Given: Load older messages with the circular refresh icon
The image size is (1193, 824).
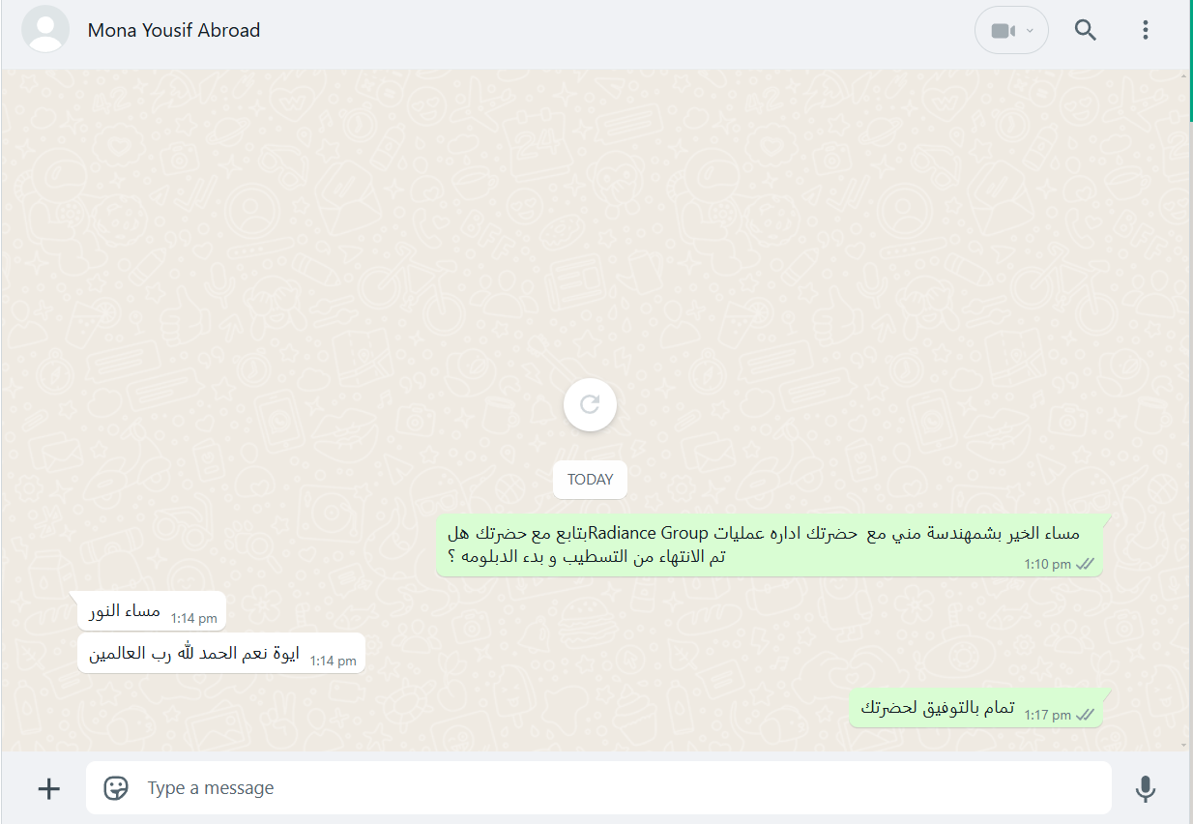Looking at the screenshot, I should point(590,404).
